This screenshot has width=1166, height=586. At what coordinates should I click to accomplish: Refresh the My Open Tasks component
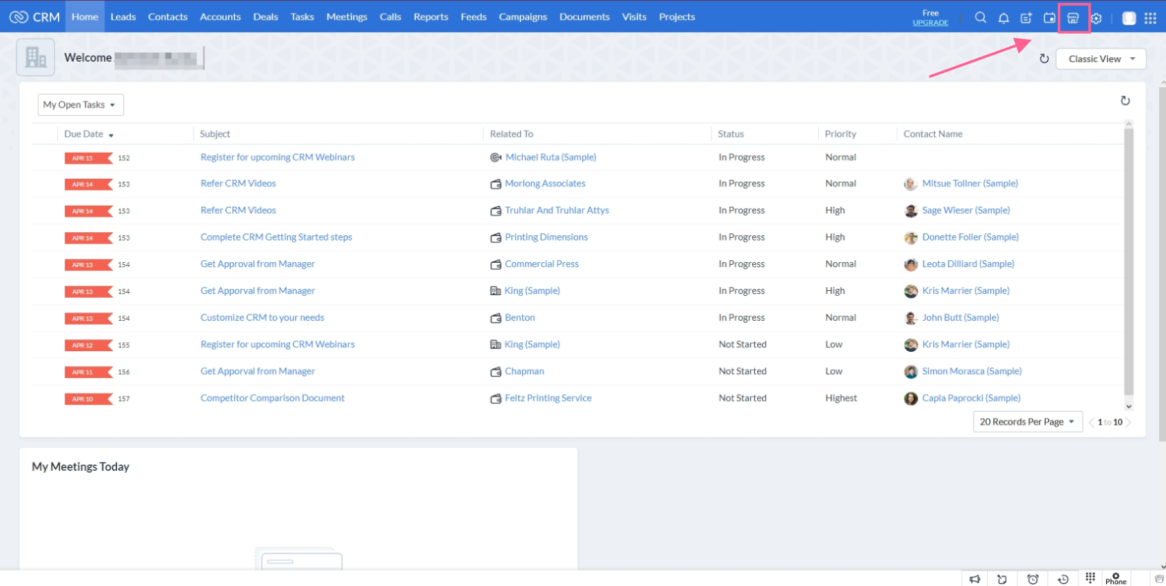click(1125, 101)
